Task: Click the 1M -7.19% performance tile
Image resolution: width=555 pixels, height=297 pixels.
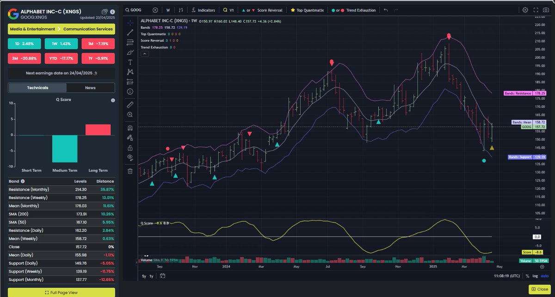Action: 98,44
